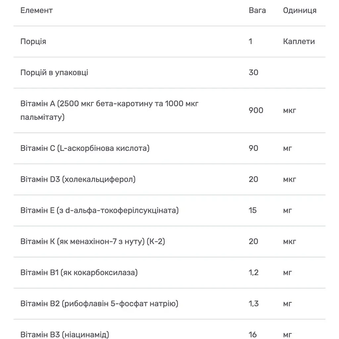
Task: Select the 'Порцій в упаковці' row
Action: pyautogui.click(x=169, y=73)
